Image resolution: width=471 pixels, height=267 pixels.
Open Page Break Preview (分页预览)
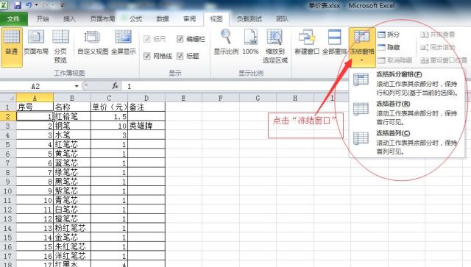(60, 46)
